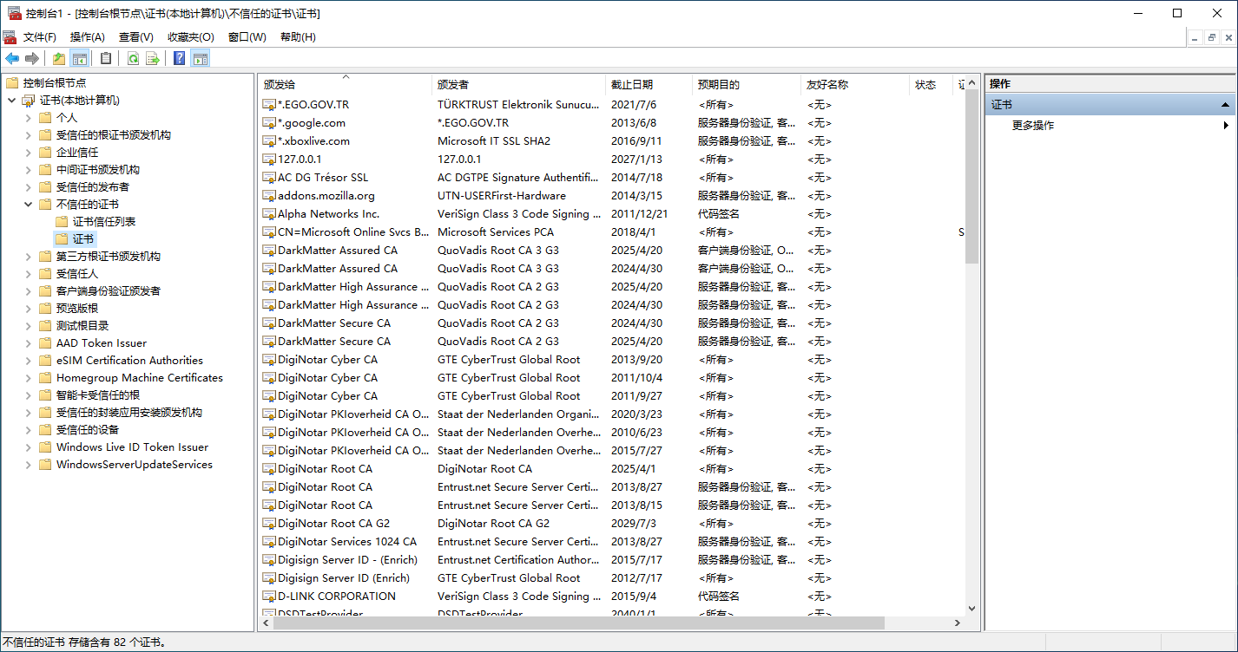Open Help via the blue question mark icon

pos(179,58)
